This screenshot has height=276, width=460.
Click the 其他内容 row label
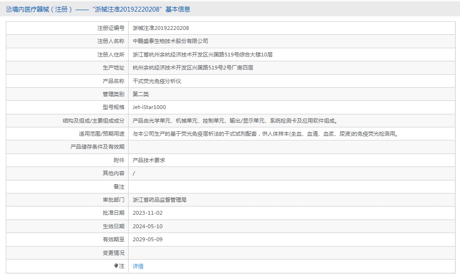pos(114,173)
